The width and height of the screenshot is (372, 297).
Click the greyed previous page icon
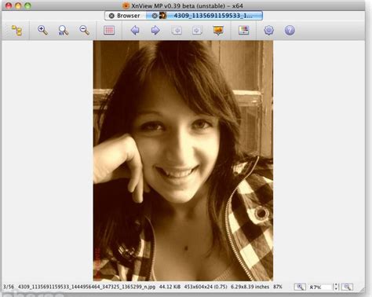[177, 31]
